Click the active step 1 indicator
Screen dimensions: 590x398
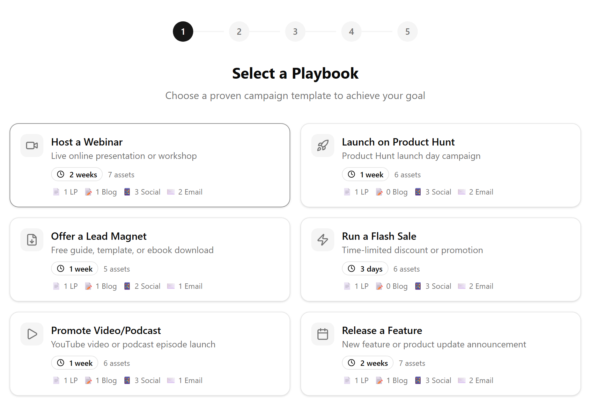[x=183, y=32]
